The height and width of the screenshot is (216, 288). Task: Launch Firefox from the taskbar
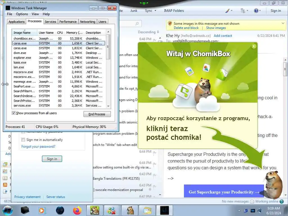(77, 210)
